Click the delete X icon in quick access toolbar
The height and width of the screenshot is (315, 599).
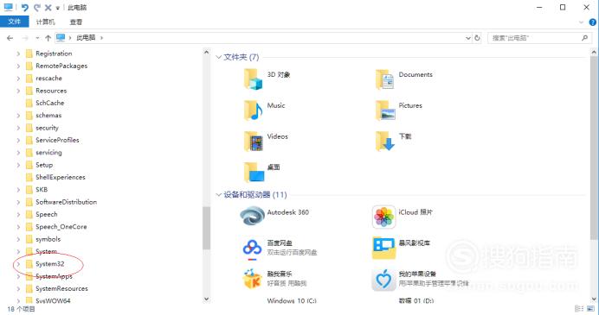(48, 7)
